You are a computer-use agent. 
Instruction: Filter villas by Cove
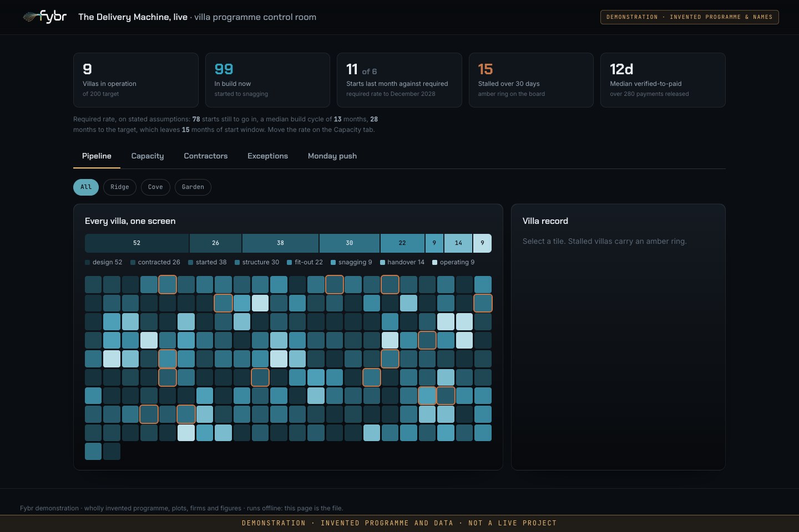155,187
